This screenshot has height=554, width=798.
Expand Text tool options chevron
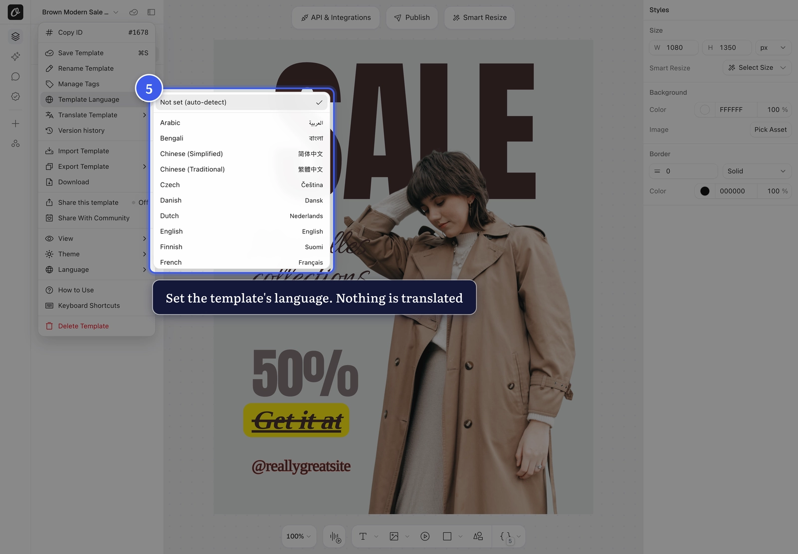point(376,537)
